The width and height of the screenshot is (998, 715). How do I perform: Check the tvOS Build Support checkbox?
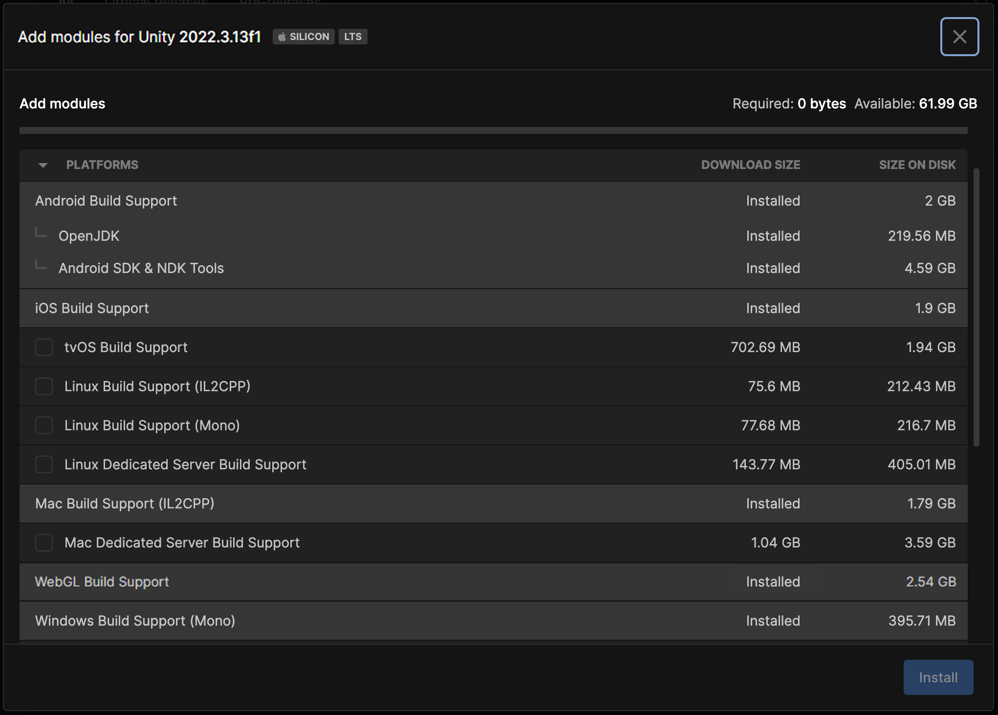tap(44, 347)
